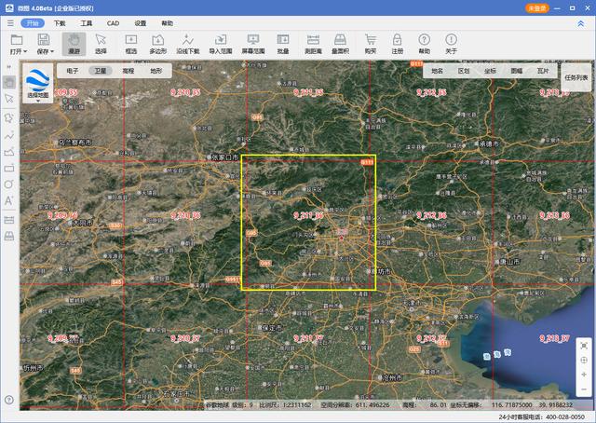Click the 屏幕范围 screen range icon
Viewport: 596px width, 423px height.
pos(252,43)
